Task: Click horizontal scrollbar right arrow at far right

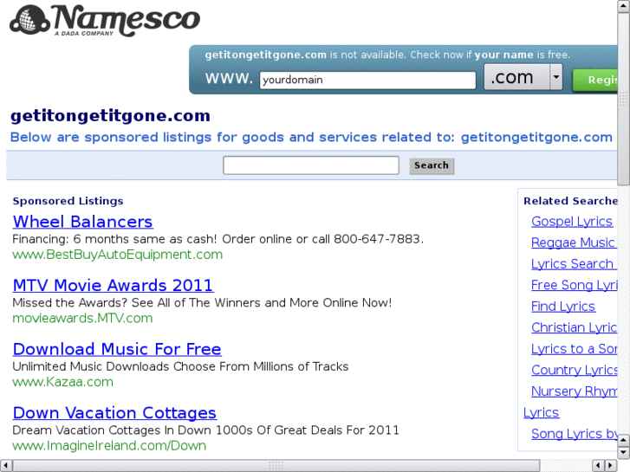Action: pos(611,466)
